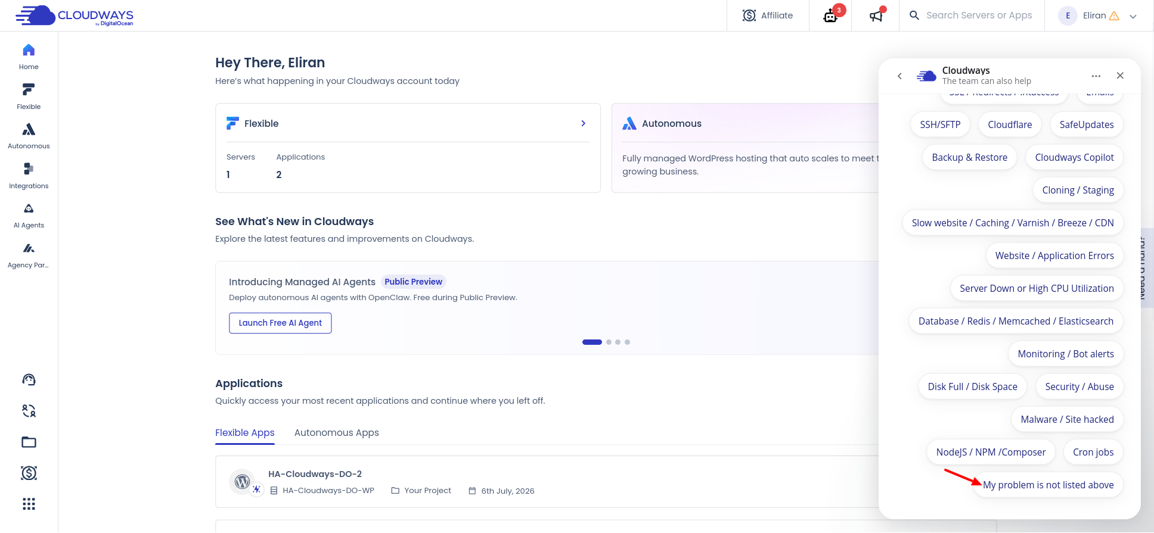Choose the Cron jobs topic

(1093, 452)
